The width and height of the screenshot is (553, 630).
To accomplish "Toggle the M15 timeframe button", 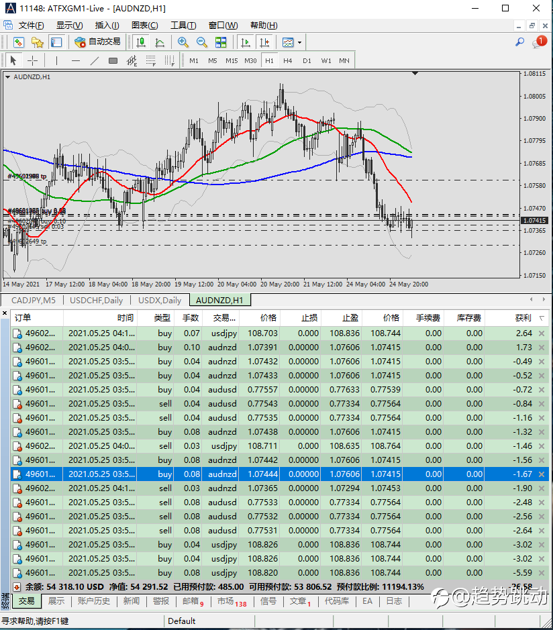I will click(x=232, y=60).
